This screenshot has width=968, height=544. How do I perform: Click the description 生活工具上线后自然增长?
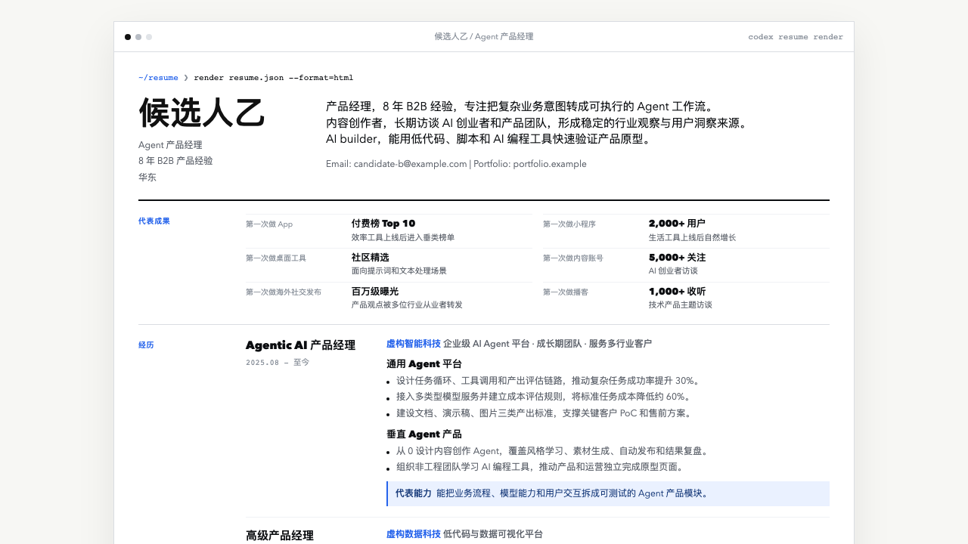692,237
